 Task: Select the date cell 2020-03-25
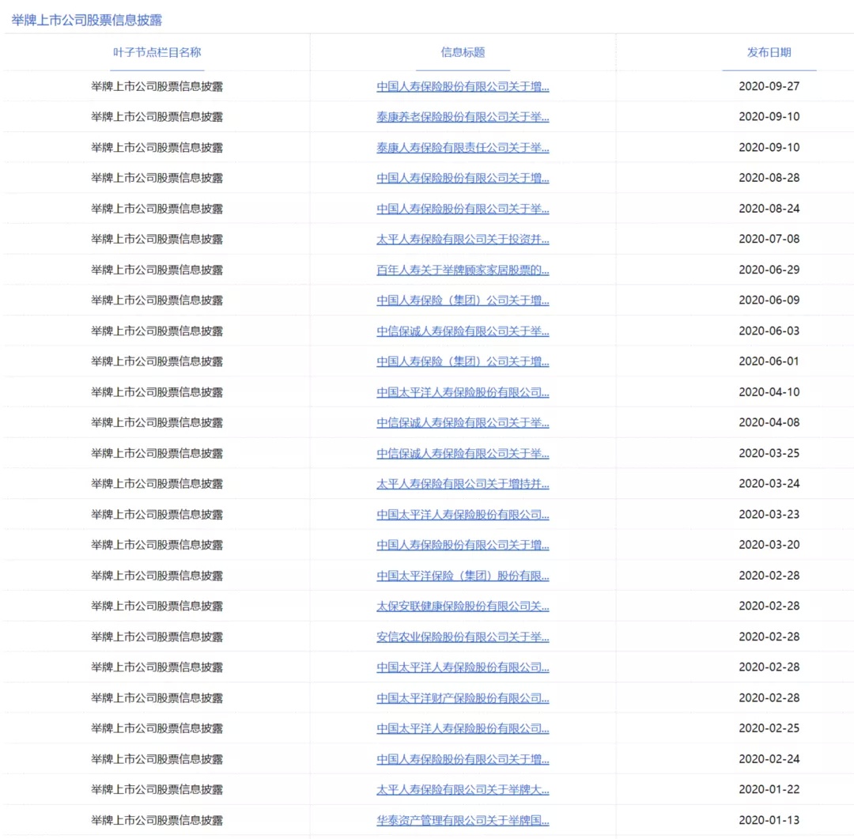click(x=769, y=453)
